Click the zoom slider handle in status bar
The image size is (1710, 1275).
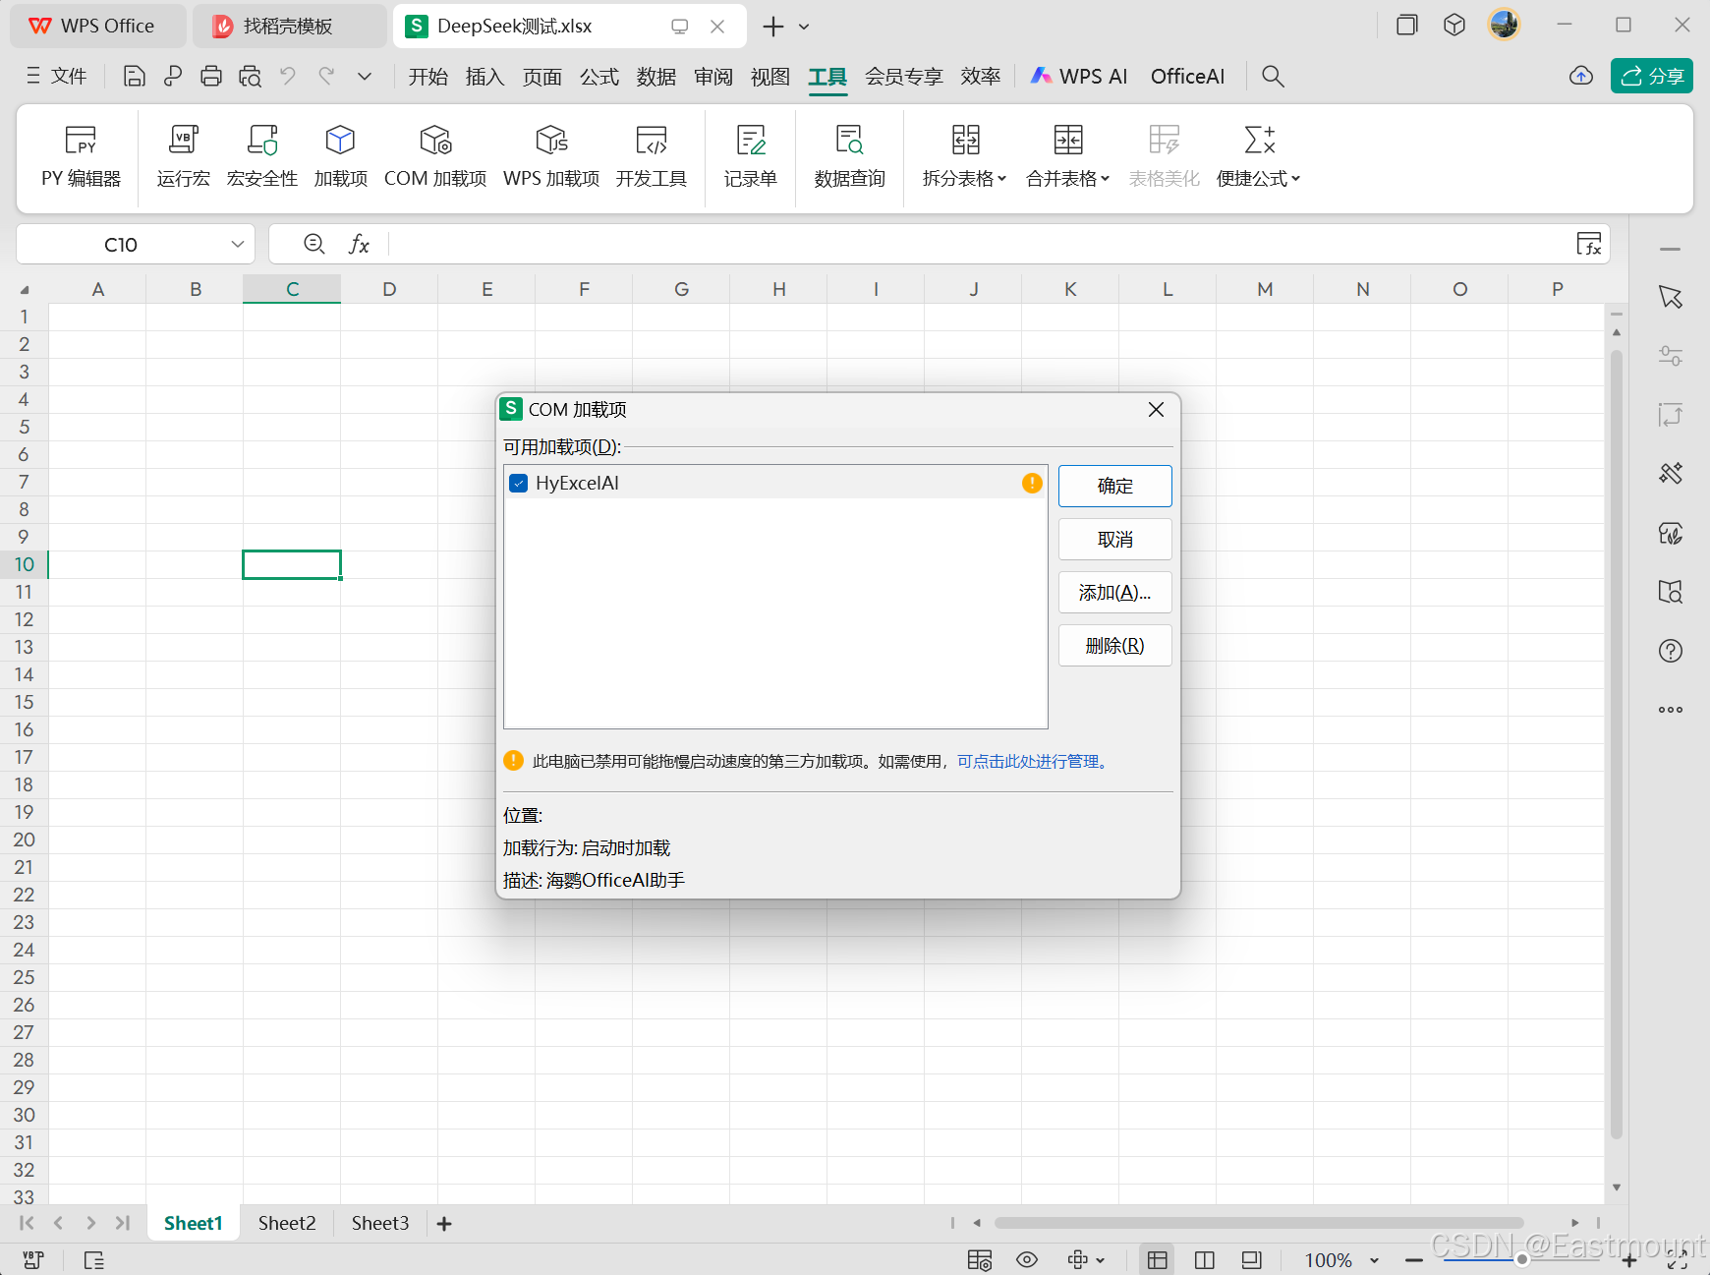pos(1522,1259)
